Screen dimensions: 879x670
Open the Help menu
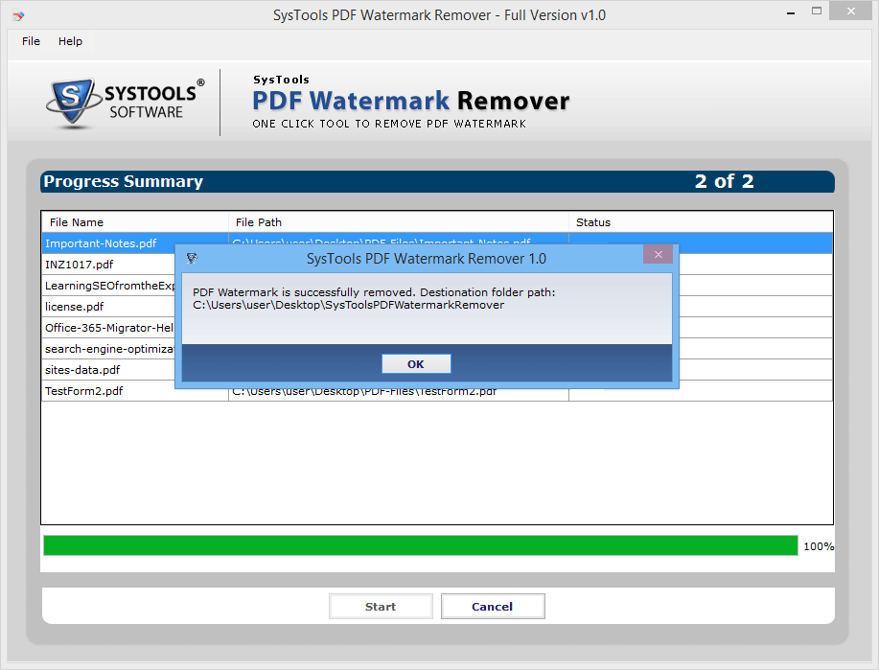pos(70,41)
